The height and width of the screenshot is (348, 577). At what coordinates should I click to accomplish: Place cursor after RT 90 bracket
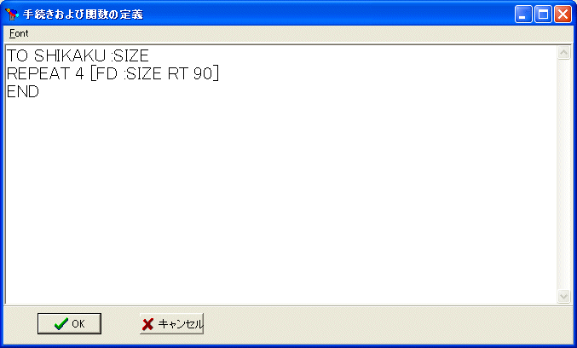click(220, 73)
